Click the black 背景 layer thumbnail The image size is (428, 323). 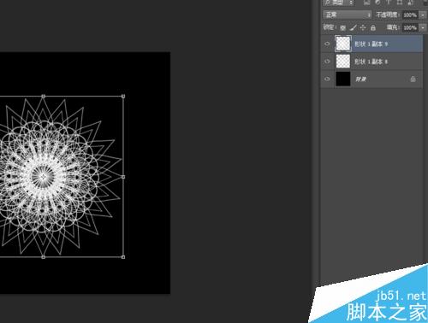click(343, 79)
